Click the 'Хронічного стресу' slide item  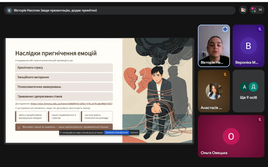point(64,67)
